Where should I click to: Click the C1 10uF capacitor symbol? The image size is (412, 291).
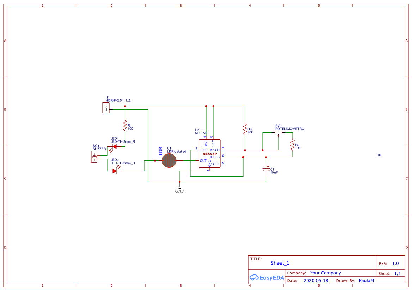(x=266, y=170)
